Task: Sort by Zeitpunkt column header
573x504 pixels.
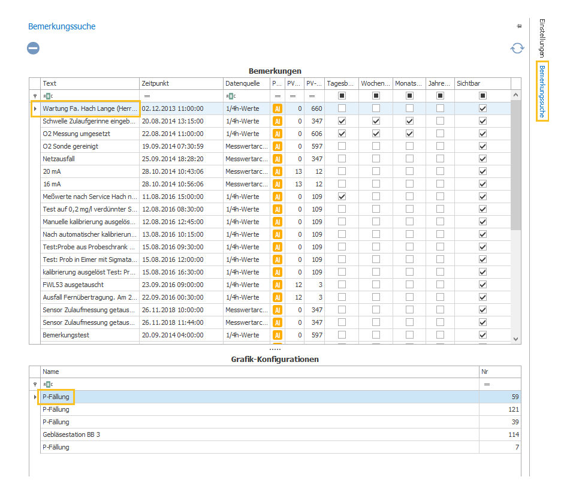Action: pos(181,84)
